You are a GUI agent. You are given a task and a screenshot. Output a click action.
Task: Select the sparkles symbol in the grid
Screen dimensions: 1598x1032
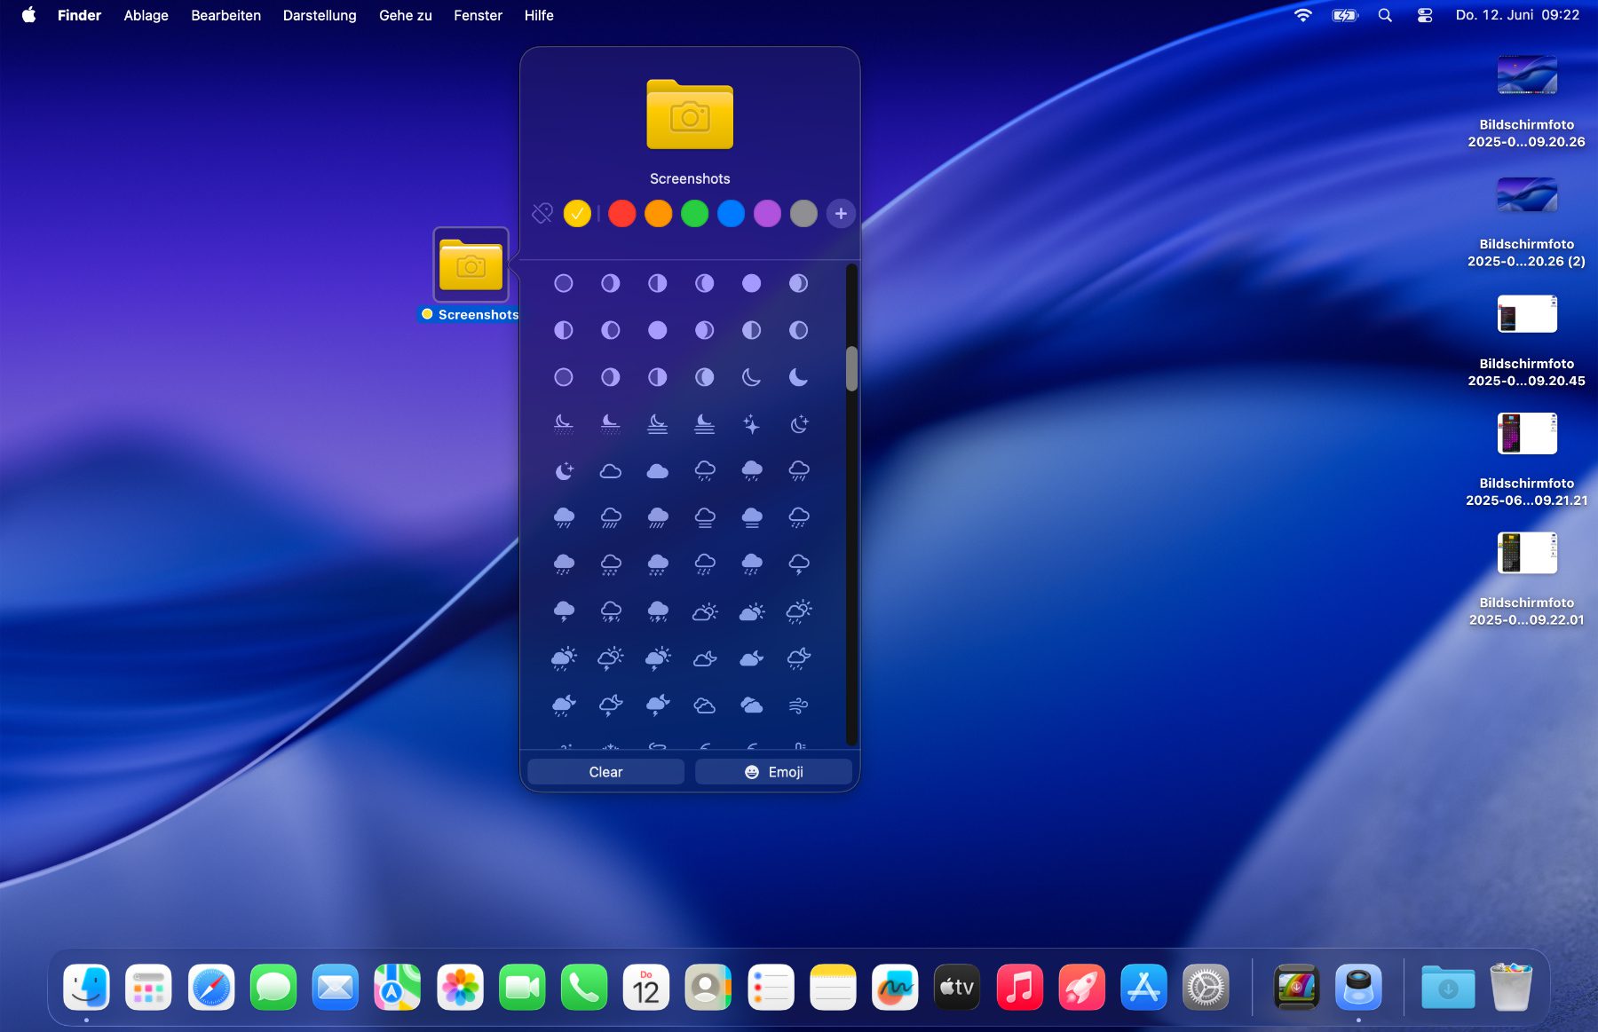[751, 424]
